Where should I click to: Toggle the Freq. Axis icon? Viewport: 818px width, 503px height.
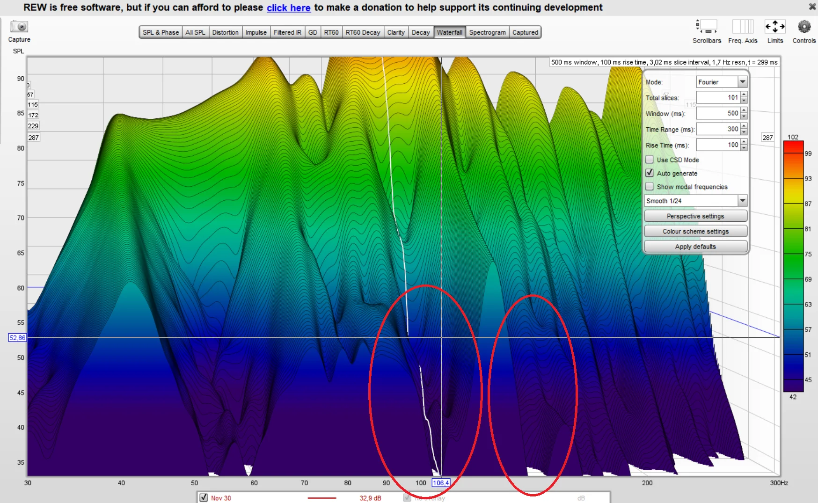[743, 26]
